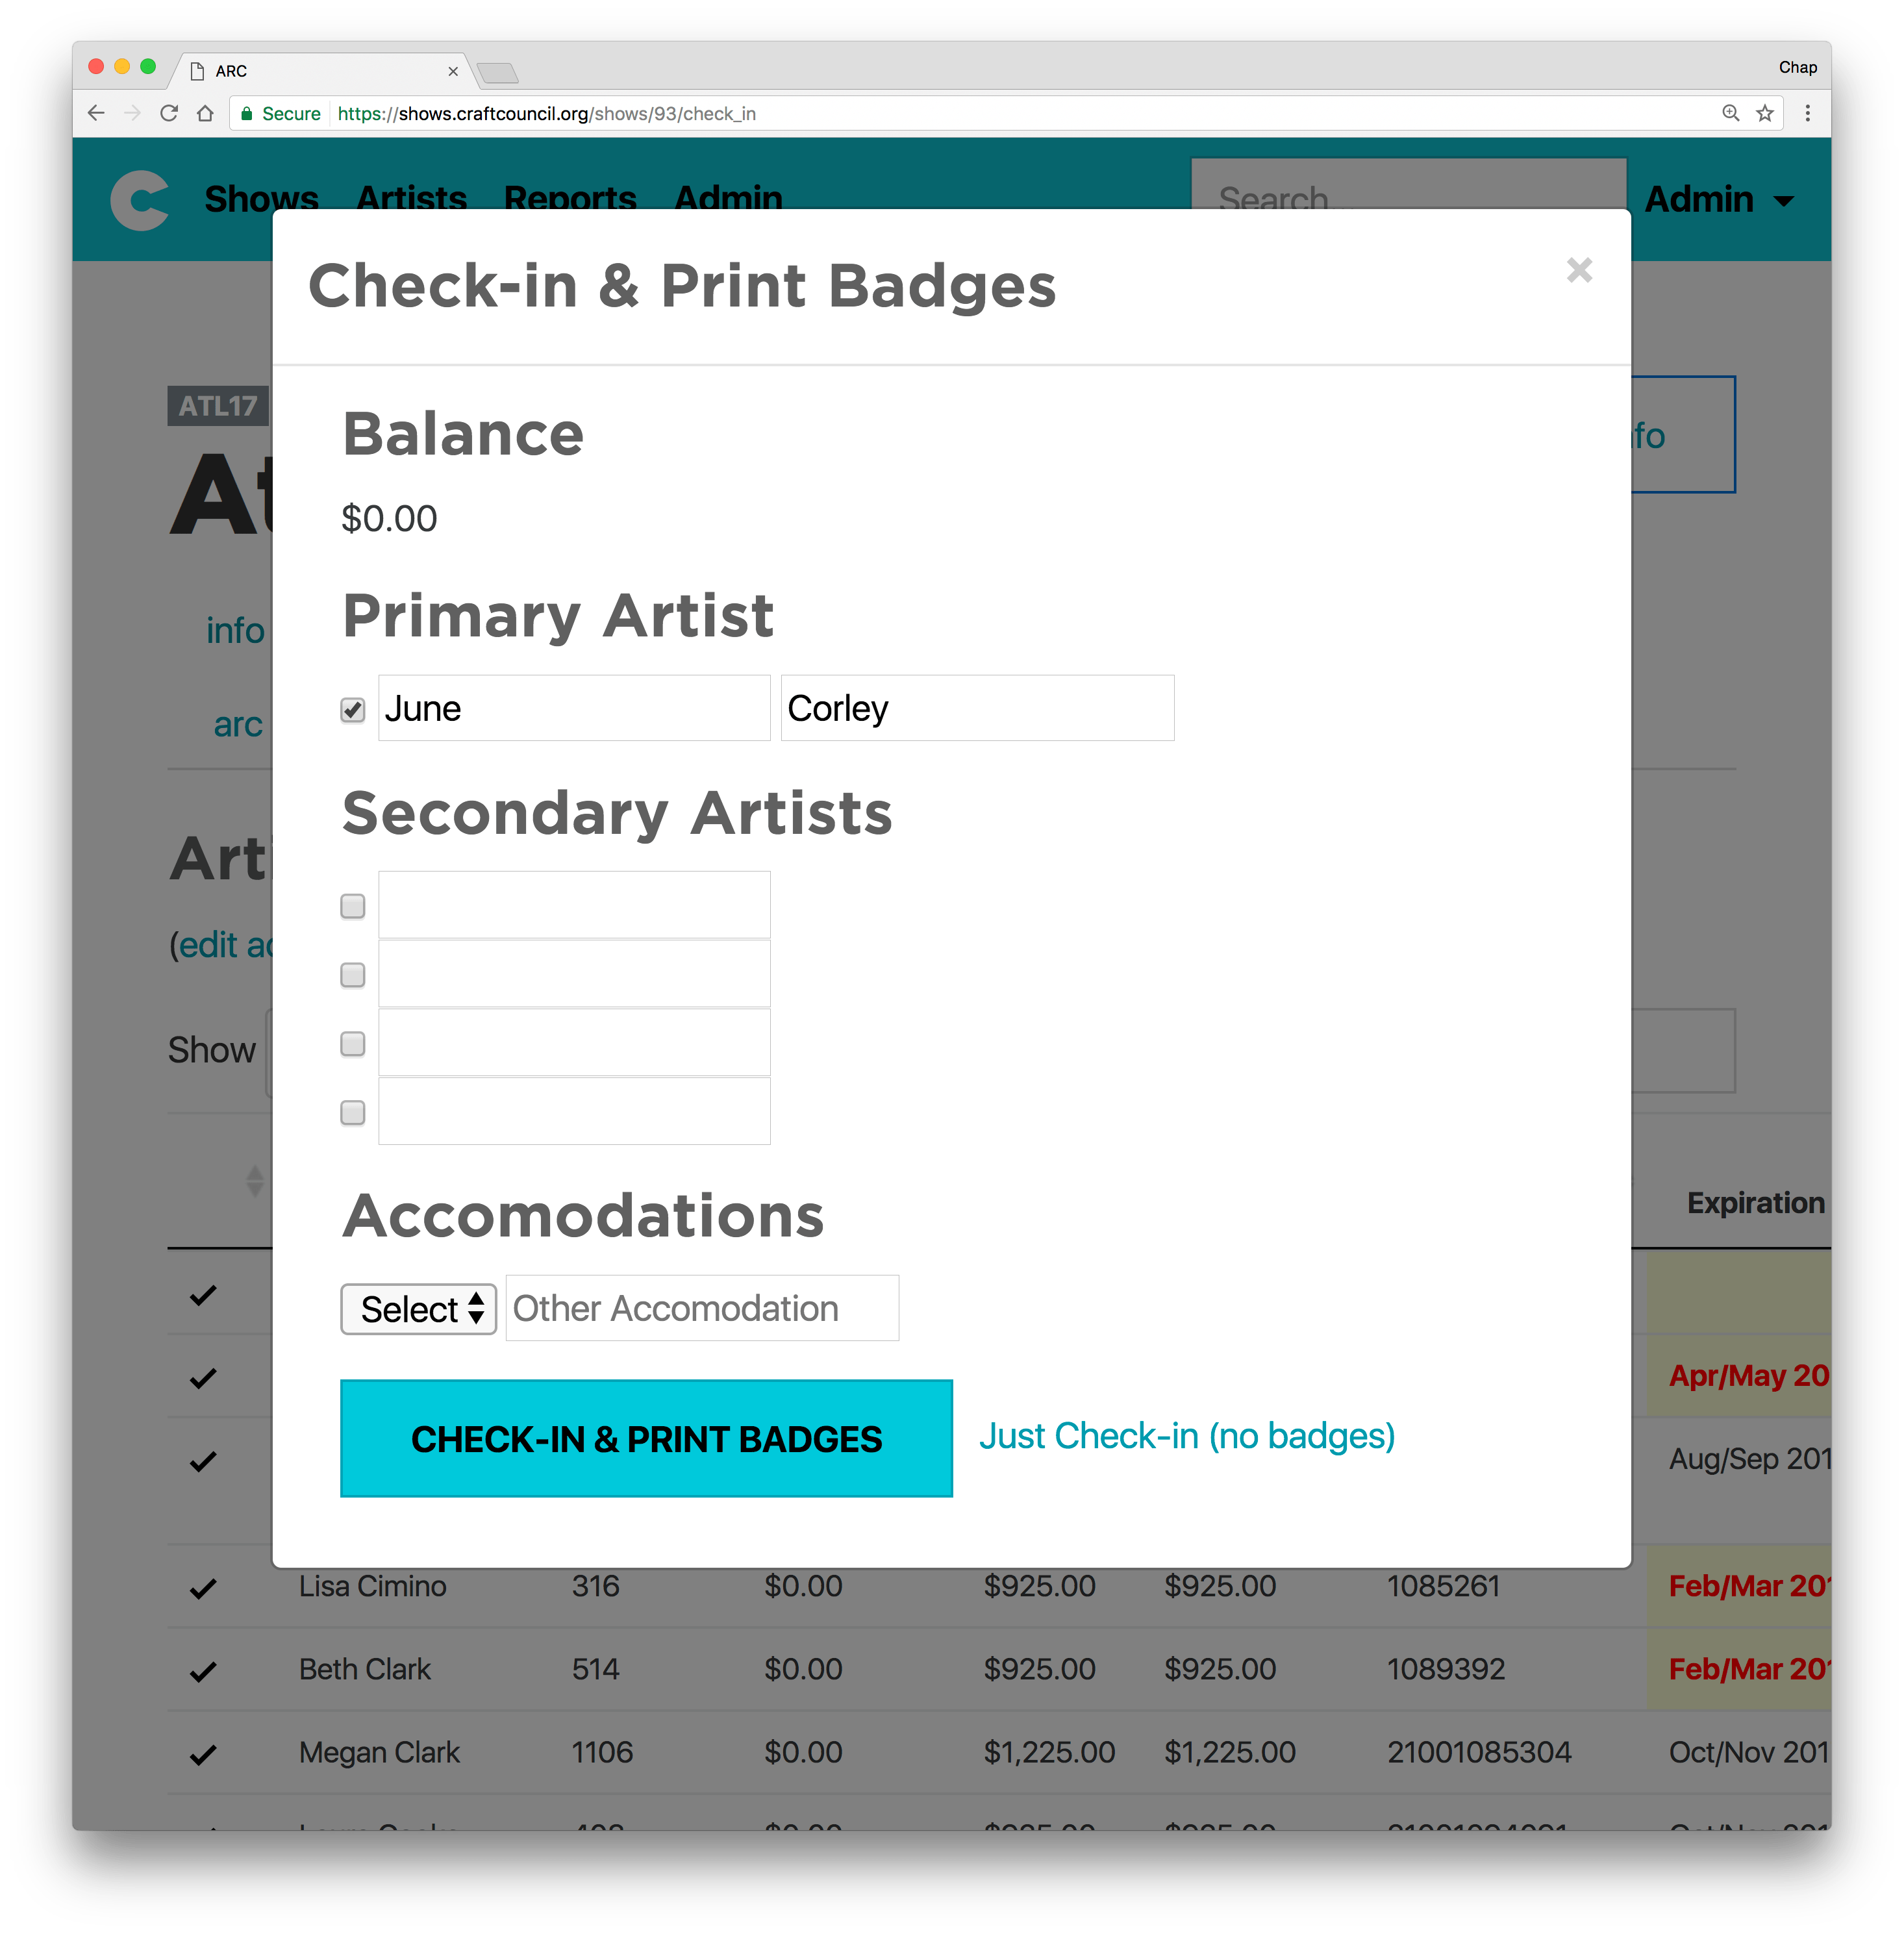Reload the page with the refresh icon
Image resolution: width=1904 pixels, height=1934 pixels.
click(169, 113)
